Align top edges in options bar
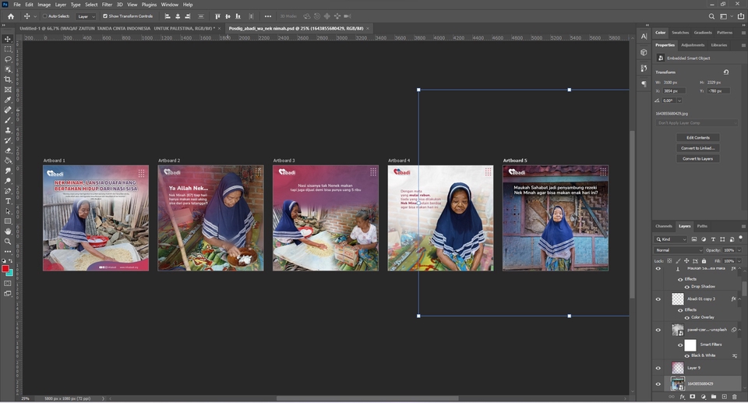Viewport: 748px width, 403px height. coord(217,16)
